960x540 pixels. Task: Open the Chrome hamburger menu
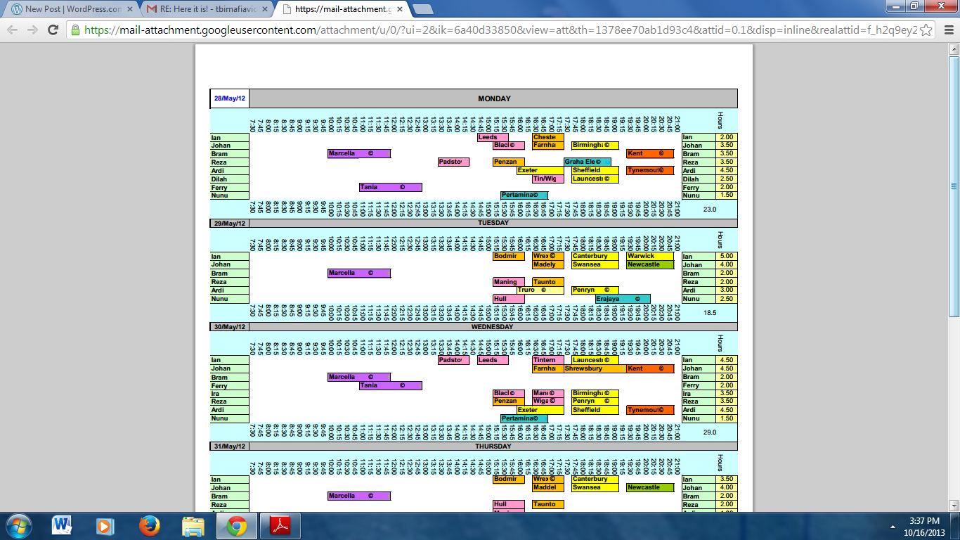pos(948,30)
